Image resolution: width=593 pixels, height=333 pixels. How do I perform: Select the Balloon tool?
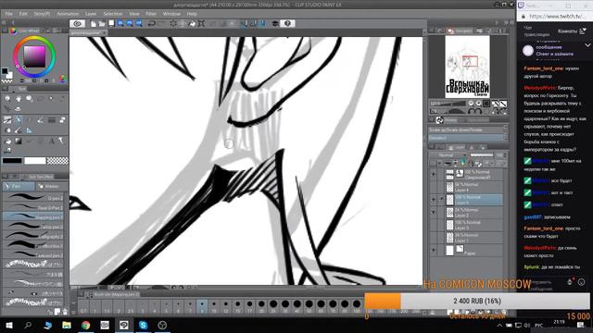click(x=62, y=142)
